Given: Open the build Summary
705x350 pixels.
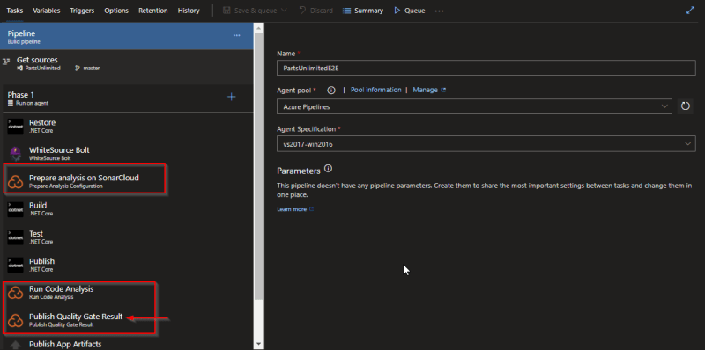Looking at the screenshot, I should tap(363, 11).
